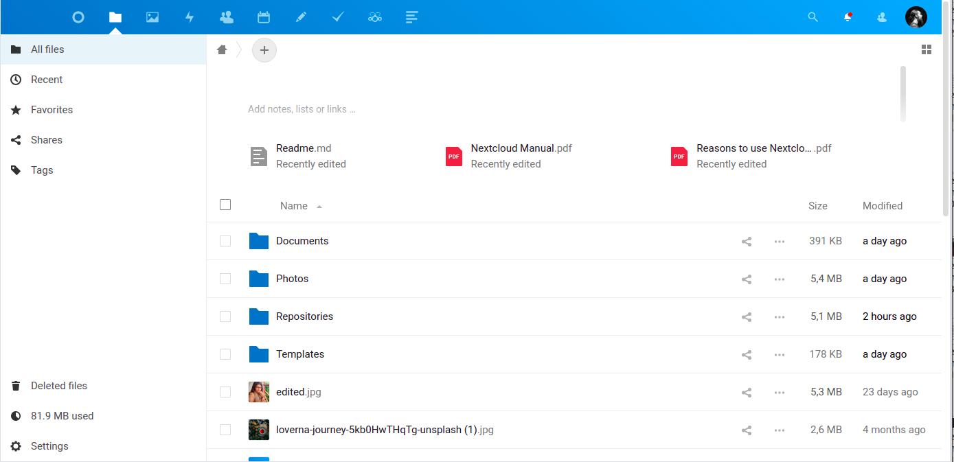Open Deleted files
Image resolution: width=954 pixels, height=462 pixels.
tap(103, 386)
